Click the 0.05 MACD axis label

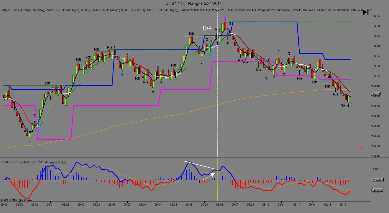[x=375, y=169]
